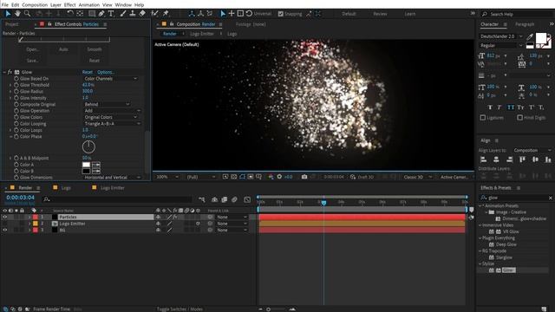
Task: Select the Hand tool
Action: (17, 14)
